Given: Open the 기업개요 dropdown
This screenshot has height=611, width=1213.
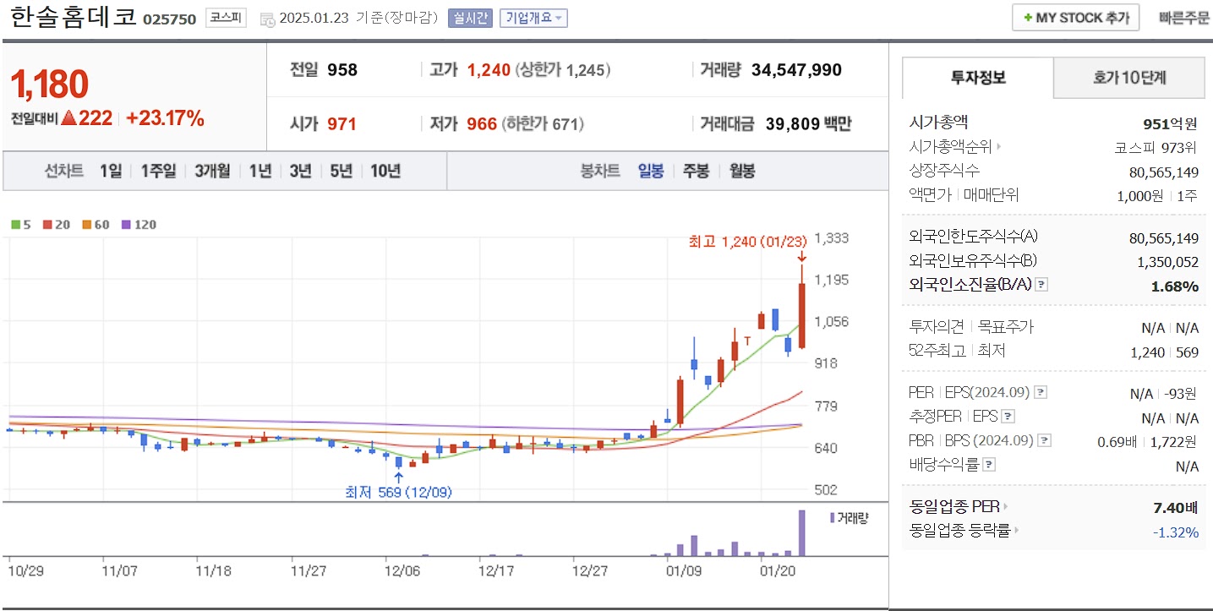Looking at the screenshot, I should point(533,18).
